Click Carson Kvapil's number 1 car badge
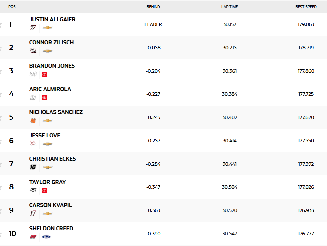Viewport: 327px width, 246px height. click(x=33, y=214)
